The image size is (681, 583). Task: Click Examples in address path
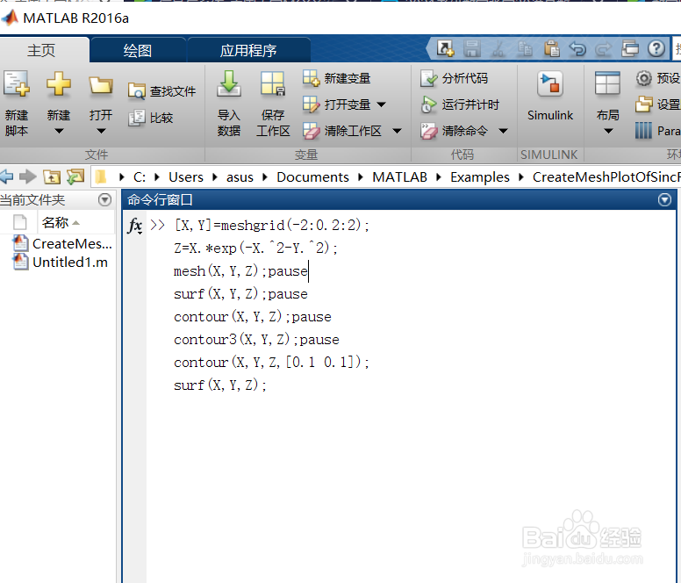tap(480, 176)
